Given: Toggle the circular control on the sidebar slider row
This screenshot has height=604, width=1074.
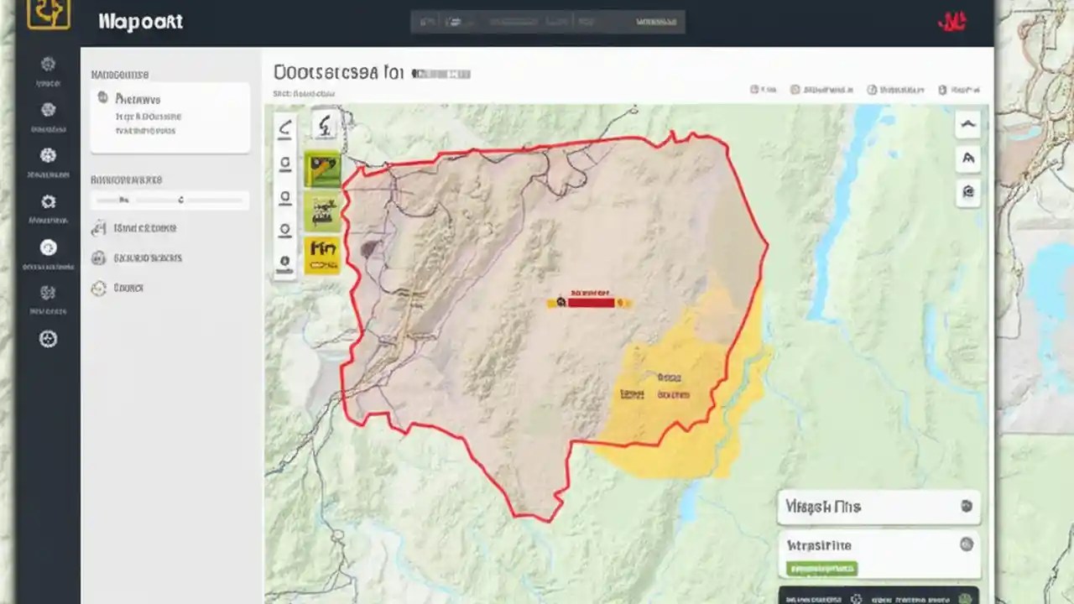Looking at the screenshot, I should (180, 200).
